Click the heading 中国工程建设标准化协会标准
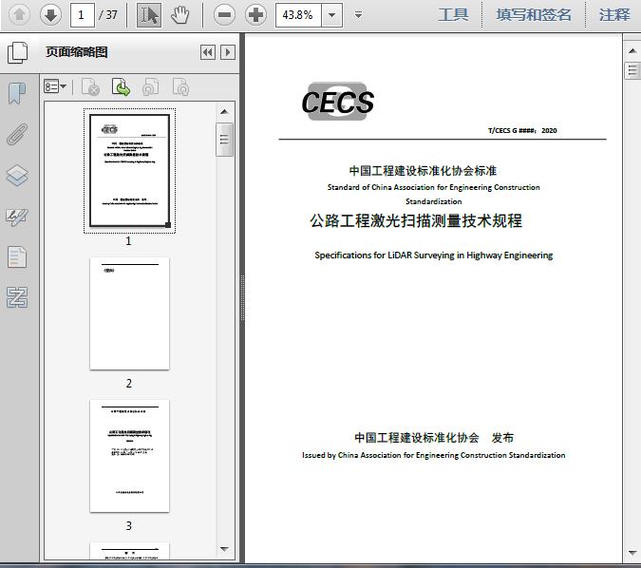 (423, 171)
